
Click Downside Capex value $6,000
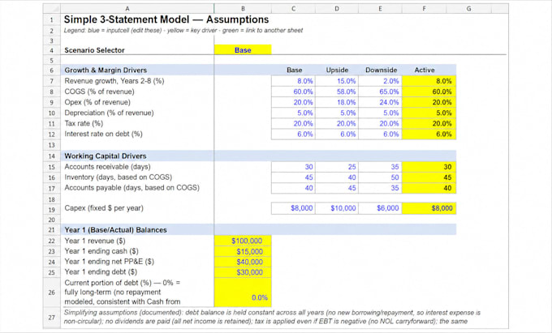(x=380, y=208)
